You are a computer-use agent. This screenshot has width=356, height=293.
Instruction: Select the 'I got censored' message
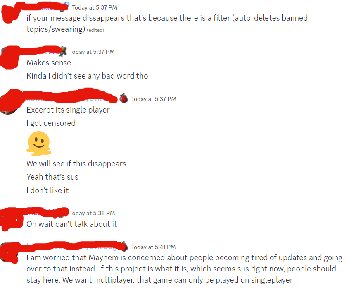(51, 123)
